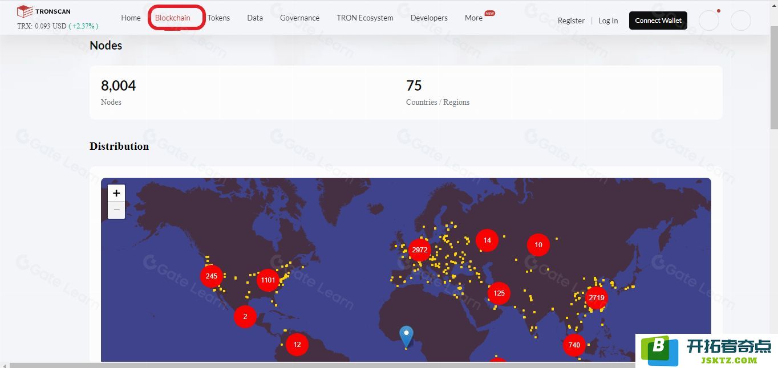Open the Home menu

pyautogui.click(x=131, y=18)
